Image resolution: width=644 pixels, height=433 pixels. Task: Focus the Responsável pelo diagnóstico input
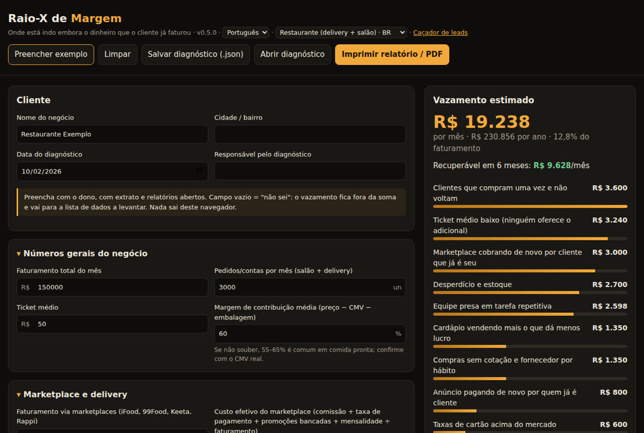(310, 171)
